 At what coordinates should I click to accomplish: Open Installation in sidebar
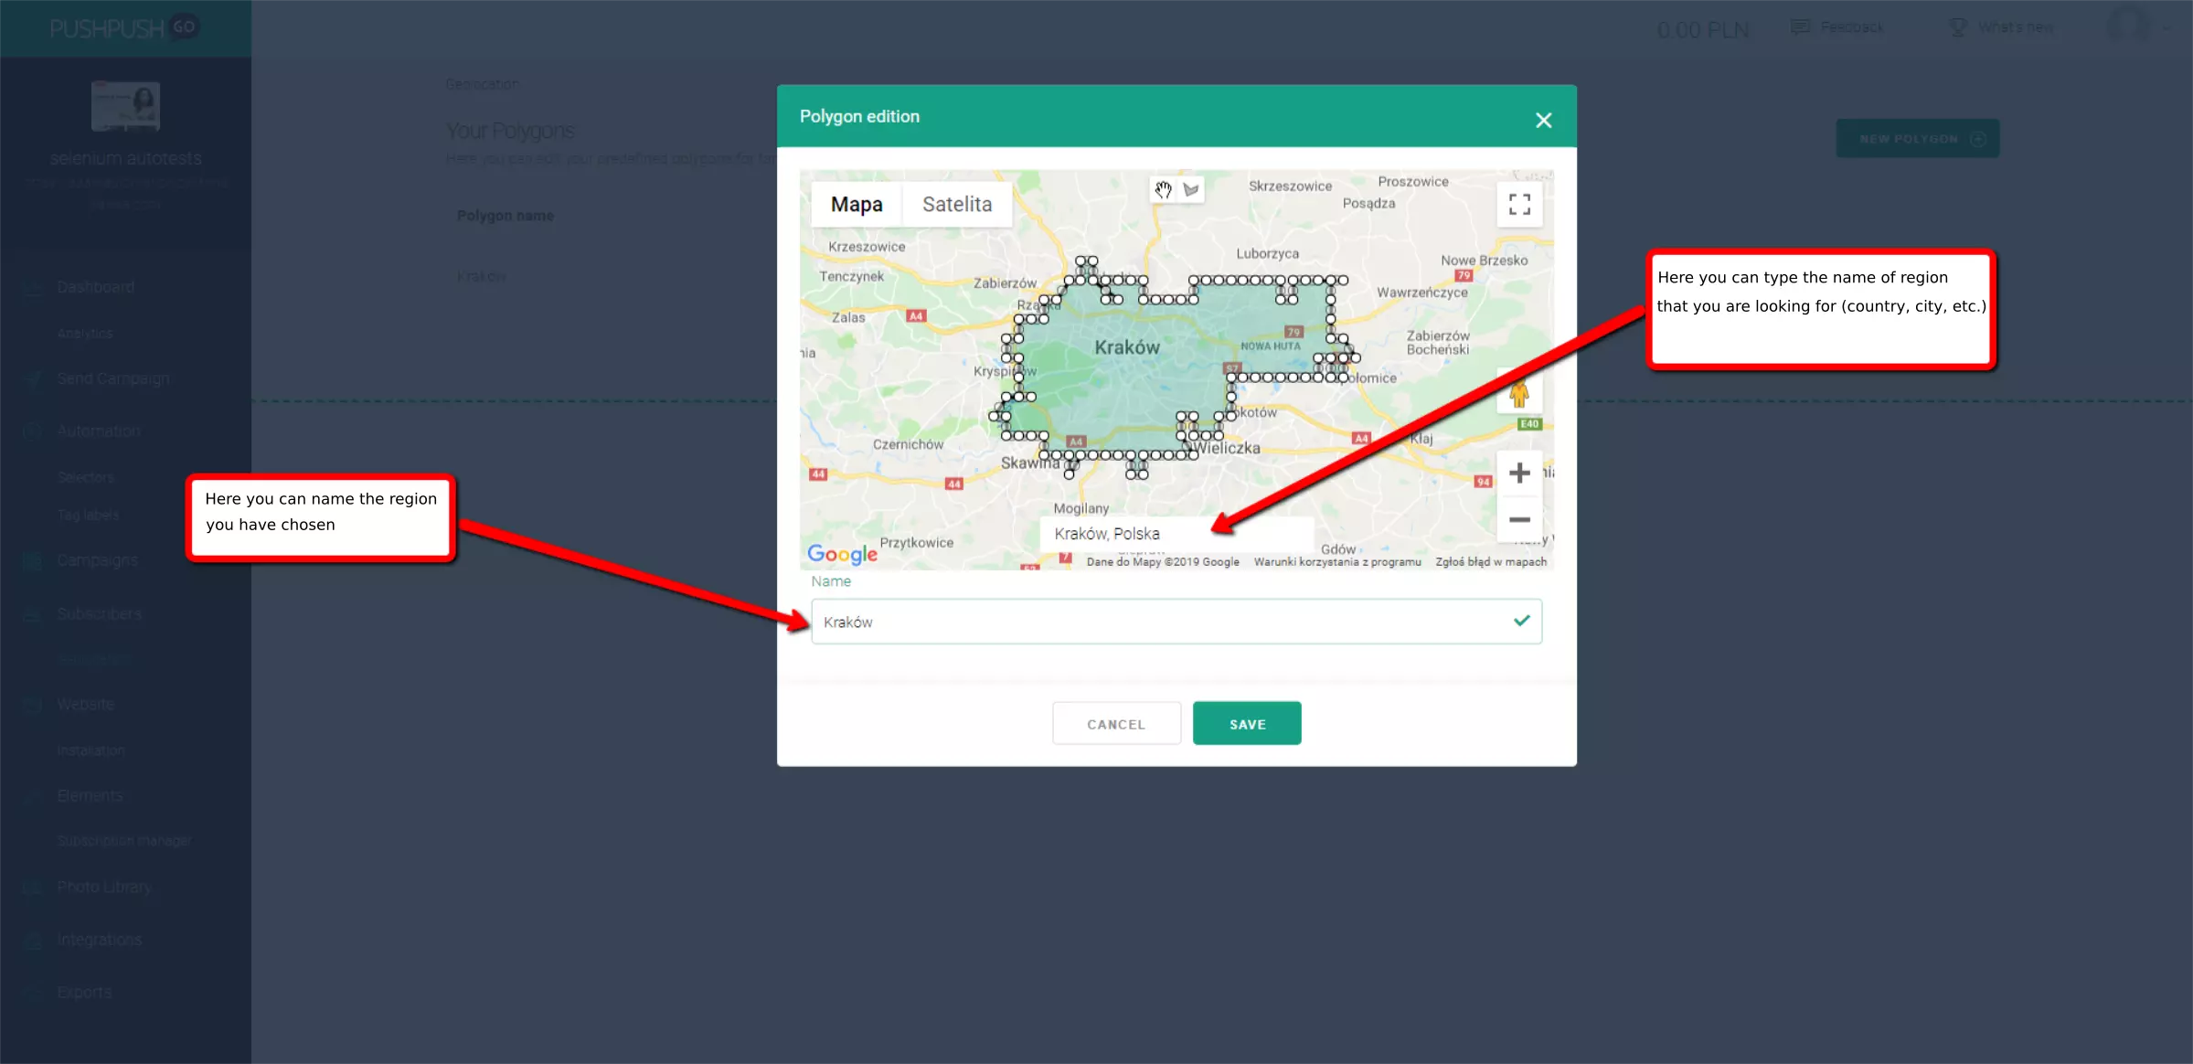coord(90,750)
